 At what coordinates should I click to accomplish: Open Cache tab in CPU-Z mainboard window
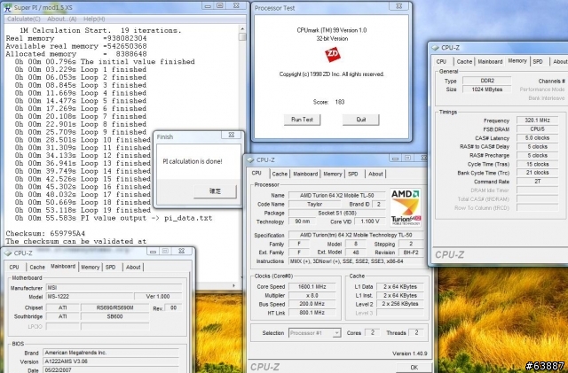(37, 268)
